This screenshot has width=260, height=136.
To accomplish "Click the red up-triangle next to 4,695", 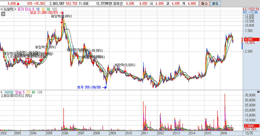I will tap(18, 4).
